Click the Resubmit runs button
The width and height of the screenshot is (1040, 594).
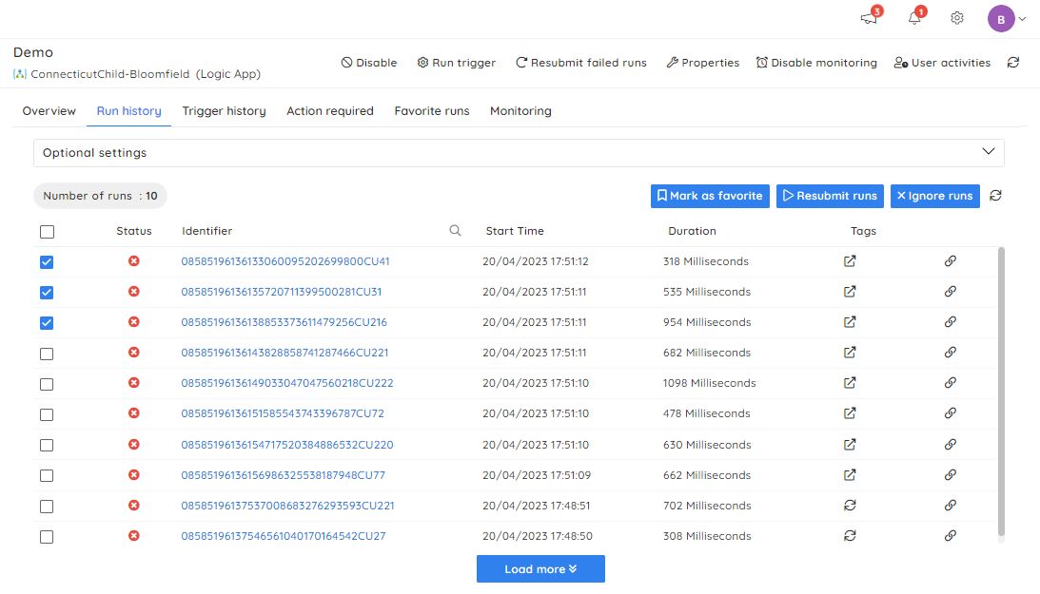(829, 196)
